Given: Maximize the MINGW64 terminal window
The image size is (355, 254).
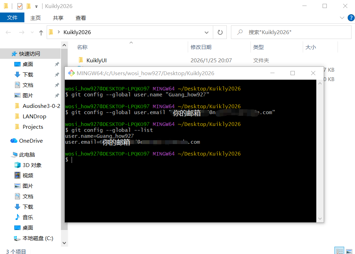Looking at the screenshot, I should 293,73.
